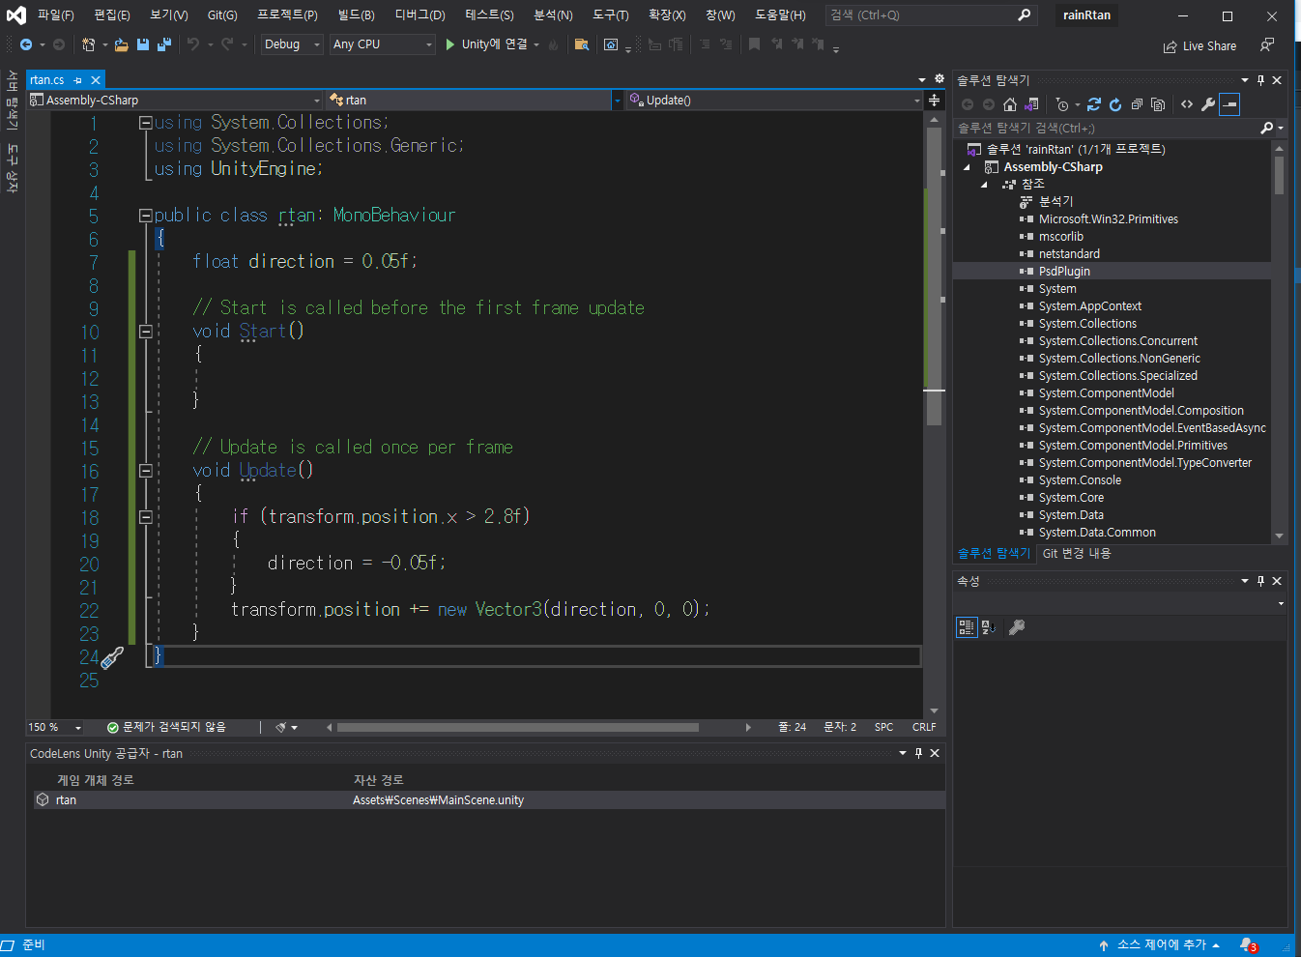Click the pending changes filter clock icon
1301x957 pixels.
(1063, 104)
